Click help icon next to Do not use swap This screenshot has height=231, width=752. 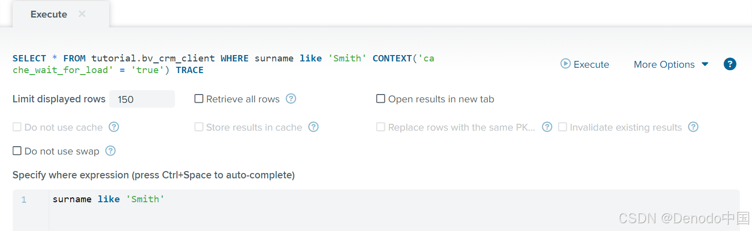coord(111,151)
